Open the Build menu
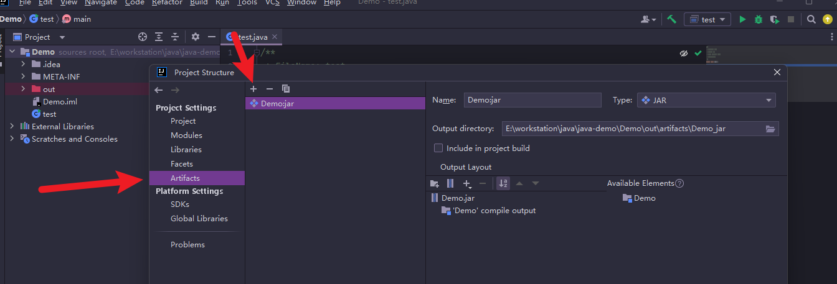Image resolution: width=837 pixels, height=284 pixels. pos(199,2)
